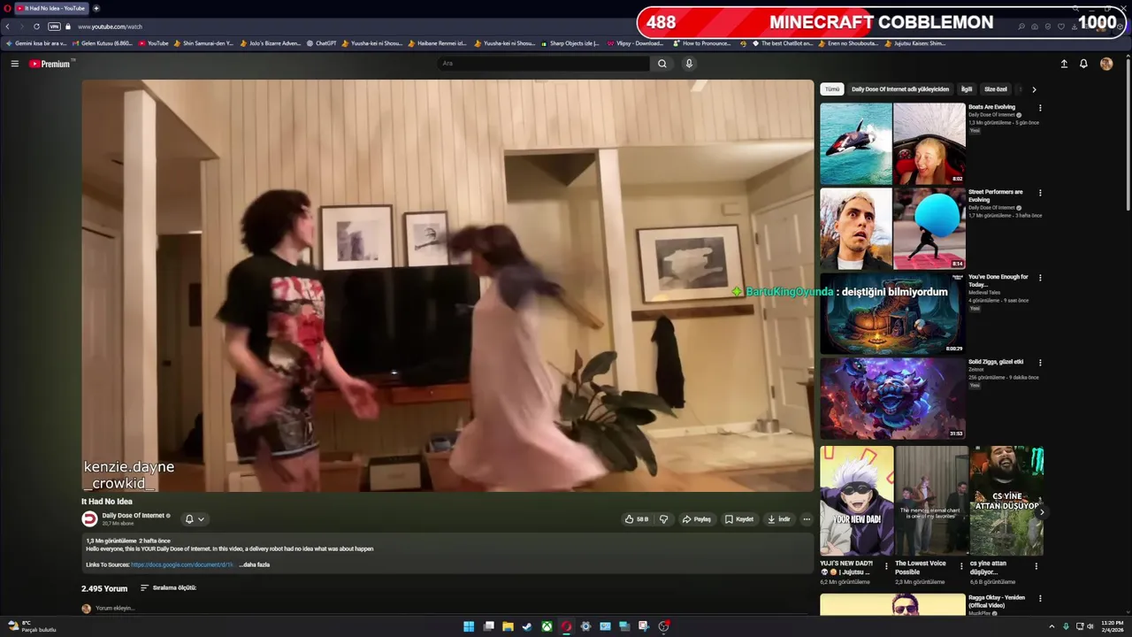
Task: Click the YouTube search field Ara
Action: 544,64
